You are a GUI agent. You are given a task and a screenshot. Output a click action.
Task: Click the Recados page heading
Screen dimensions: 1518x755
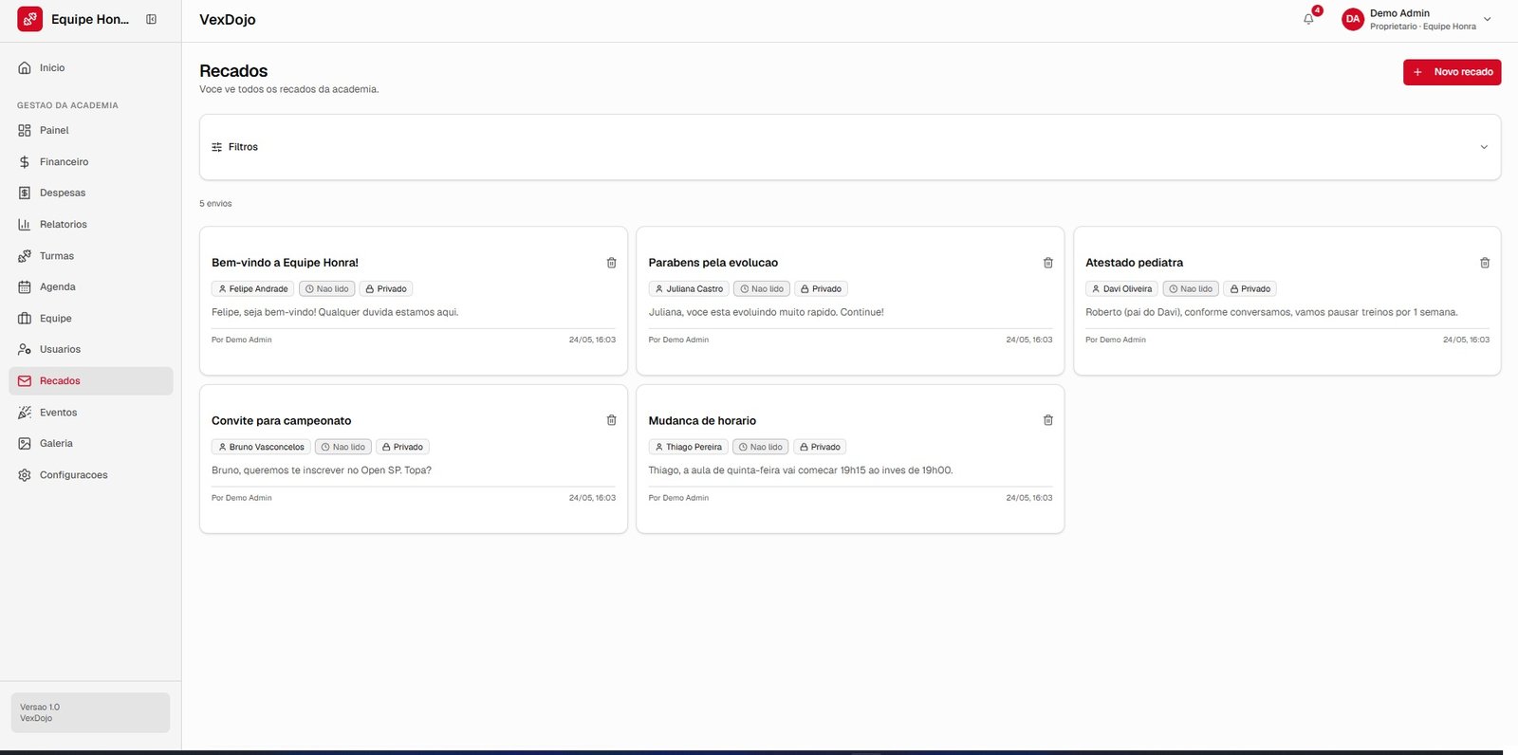point(233,71)
